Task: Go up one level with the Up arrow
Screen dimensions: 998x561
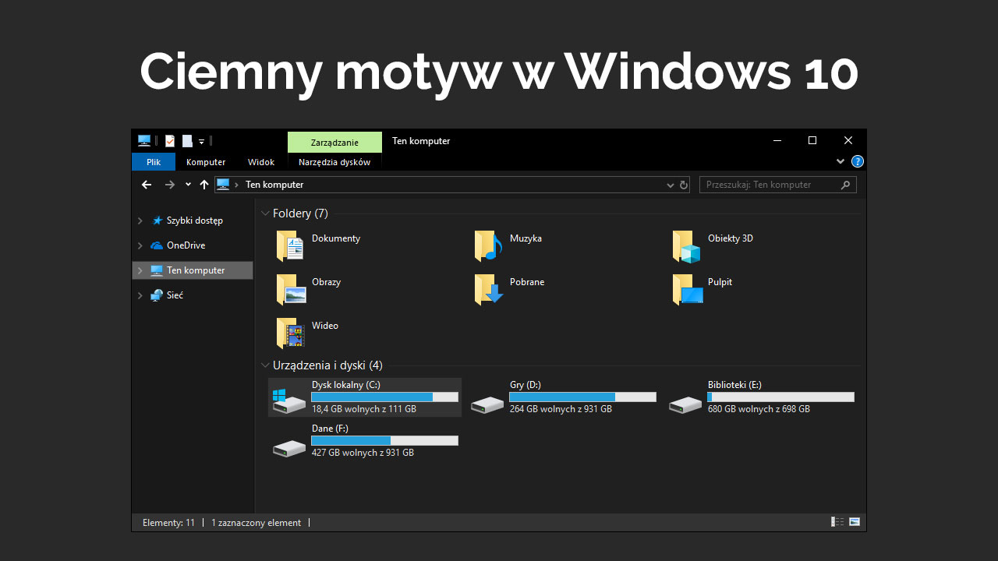Action: coord(204,185)
